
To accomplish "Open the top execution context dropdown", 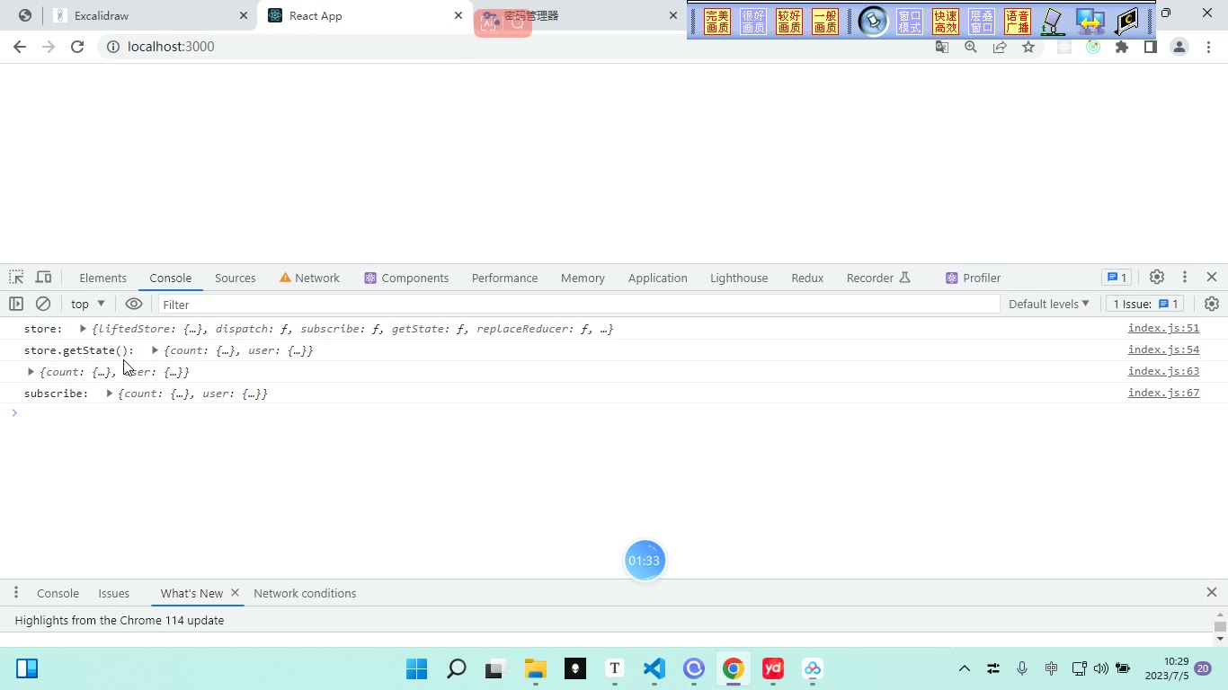I will click(x=88, y=304).
